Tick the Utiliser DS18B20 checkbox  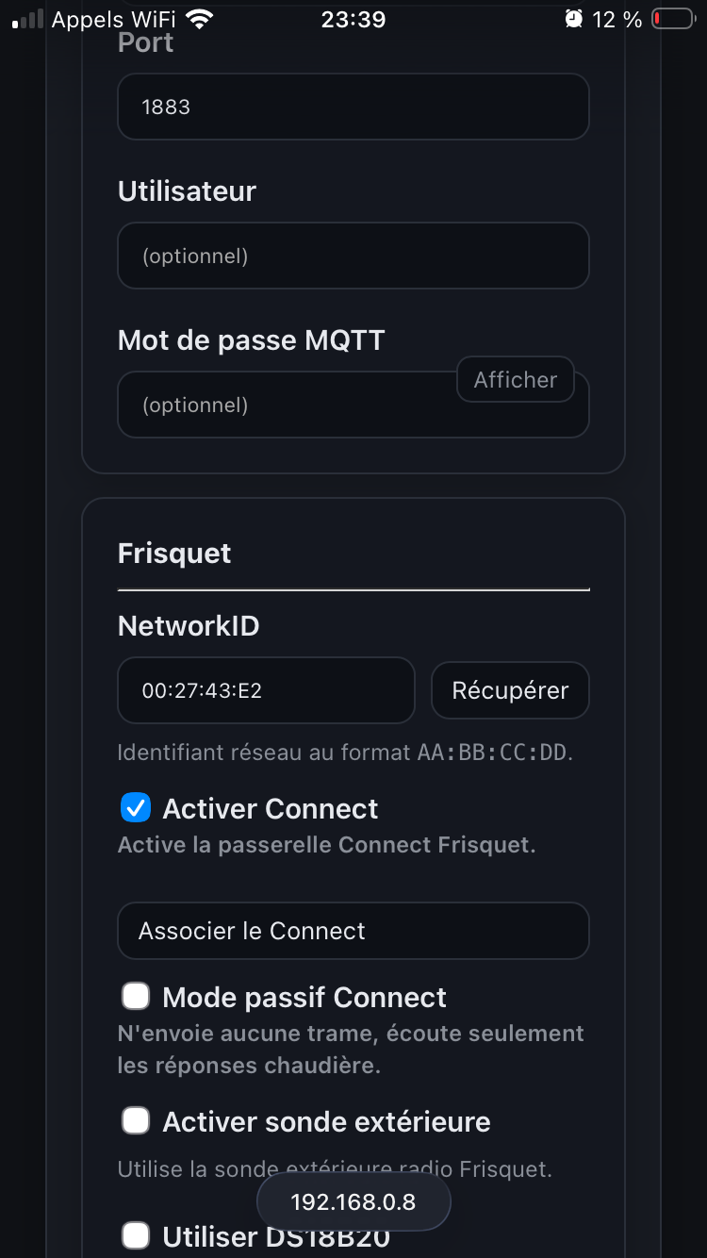[136, 1235]
